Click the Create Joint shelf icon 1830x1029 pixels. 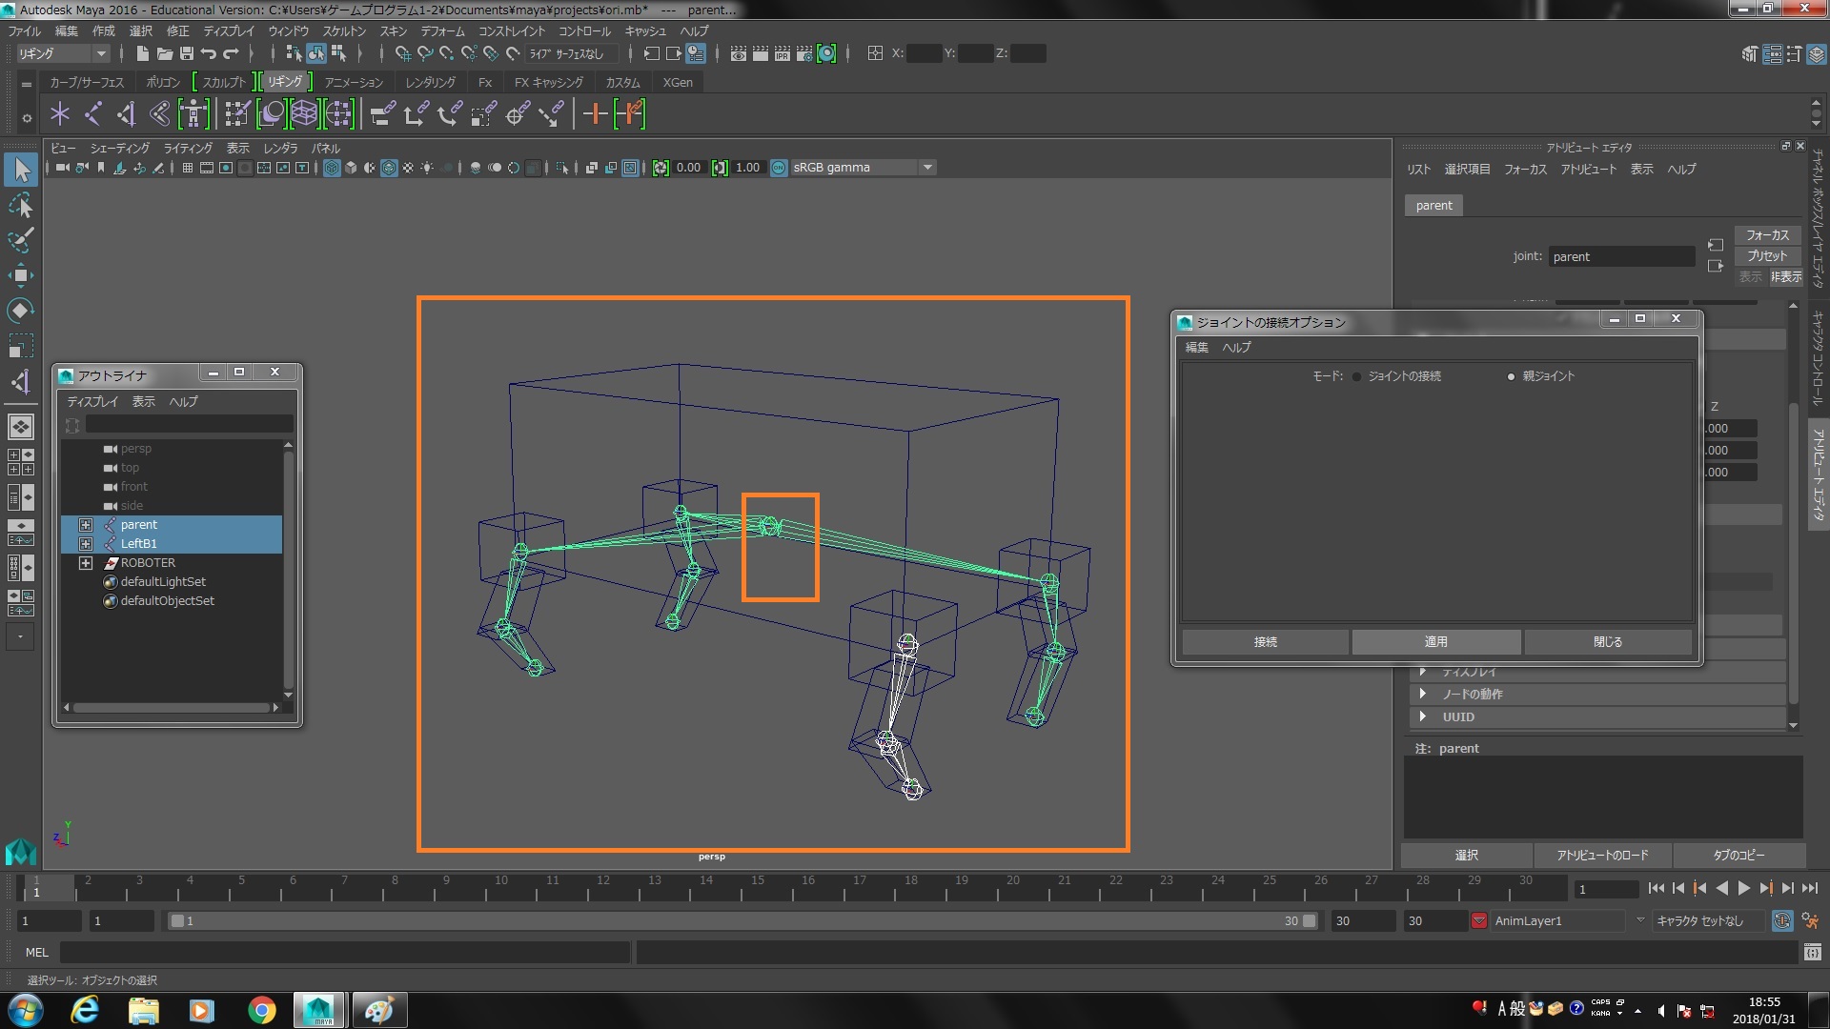(93, 114)
